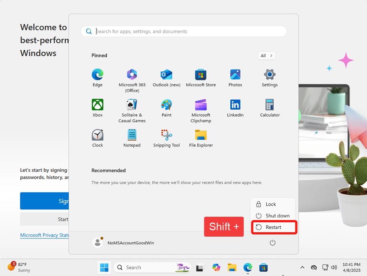
Task: Click the All pinned apps button
Action: 267,56
